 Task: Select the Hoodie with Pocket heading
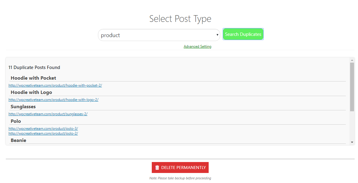[33, 78]
